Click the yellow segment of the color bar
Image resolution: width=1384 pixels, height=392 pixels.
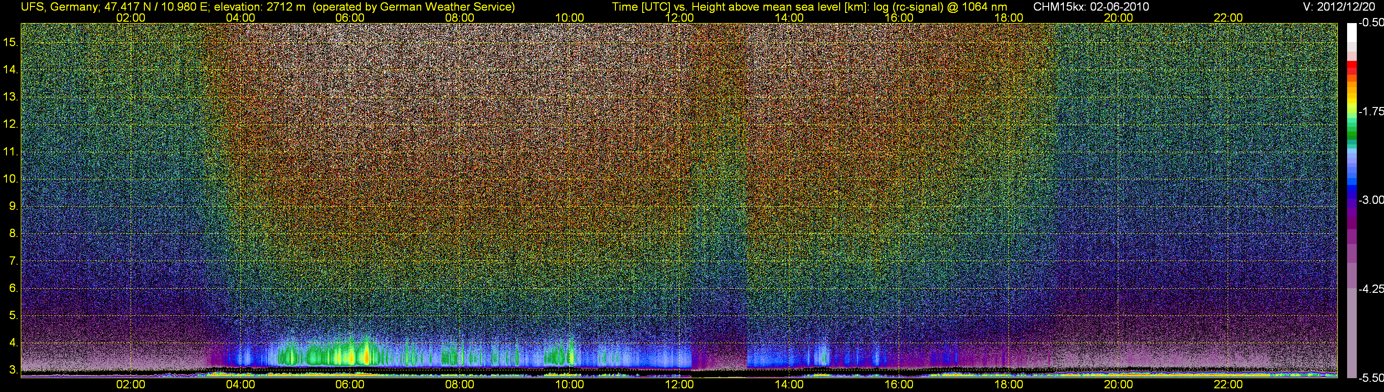pyautogui.click(x=1352, y=102)
